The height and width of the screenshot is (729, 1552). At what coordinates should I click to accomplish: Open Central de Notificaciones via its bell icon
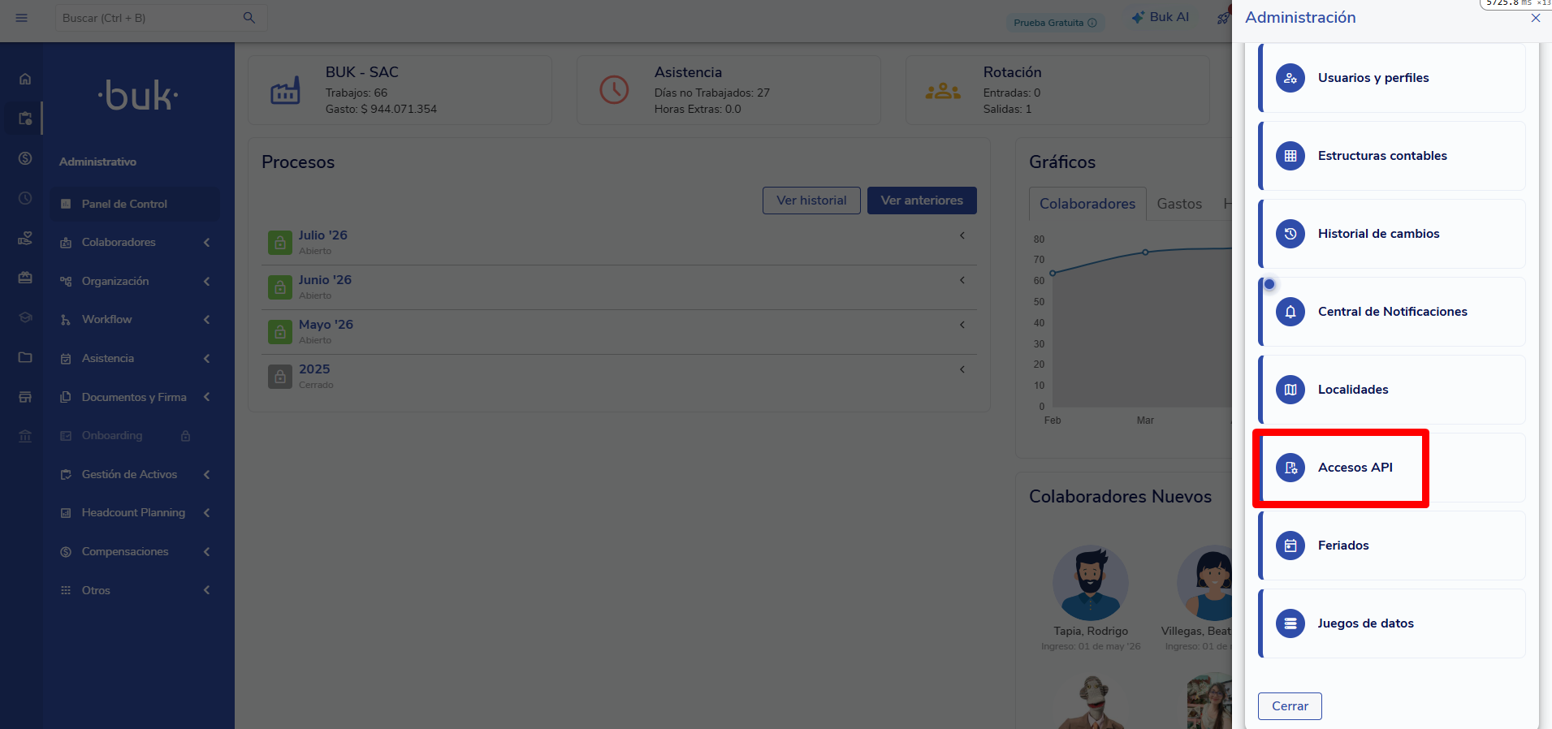[x=1290, y=312]
